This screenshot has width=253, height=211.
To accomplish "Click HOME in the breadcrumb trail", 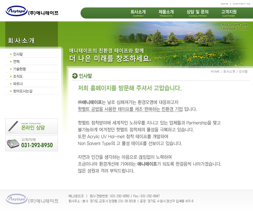I will coord(215,71).
